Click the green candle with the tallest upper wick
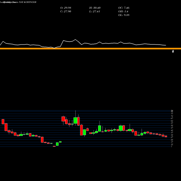The height and width of the screenshot is (181, 181). pos(76,120)
